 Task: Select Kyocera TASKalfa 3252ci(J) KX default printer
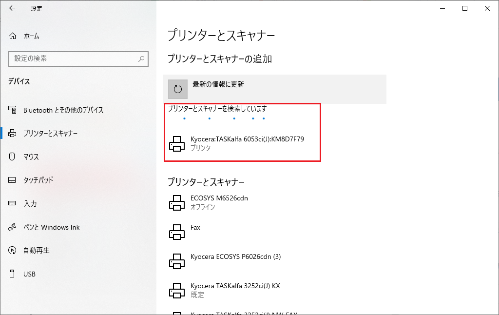tap(235, 290)
